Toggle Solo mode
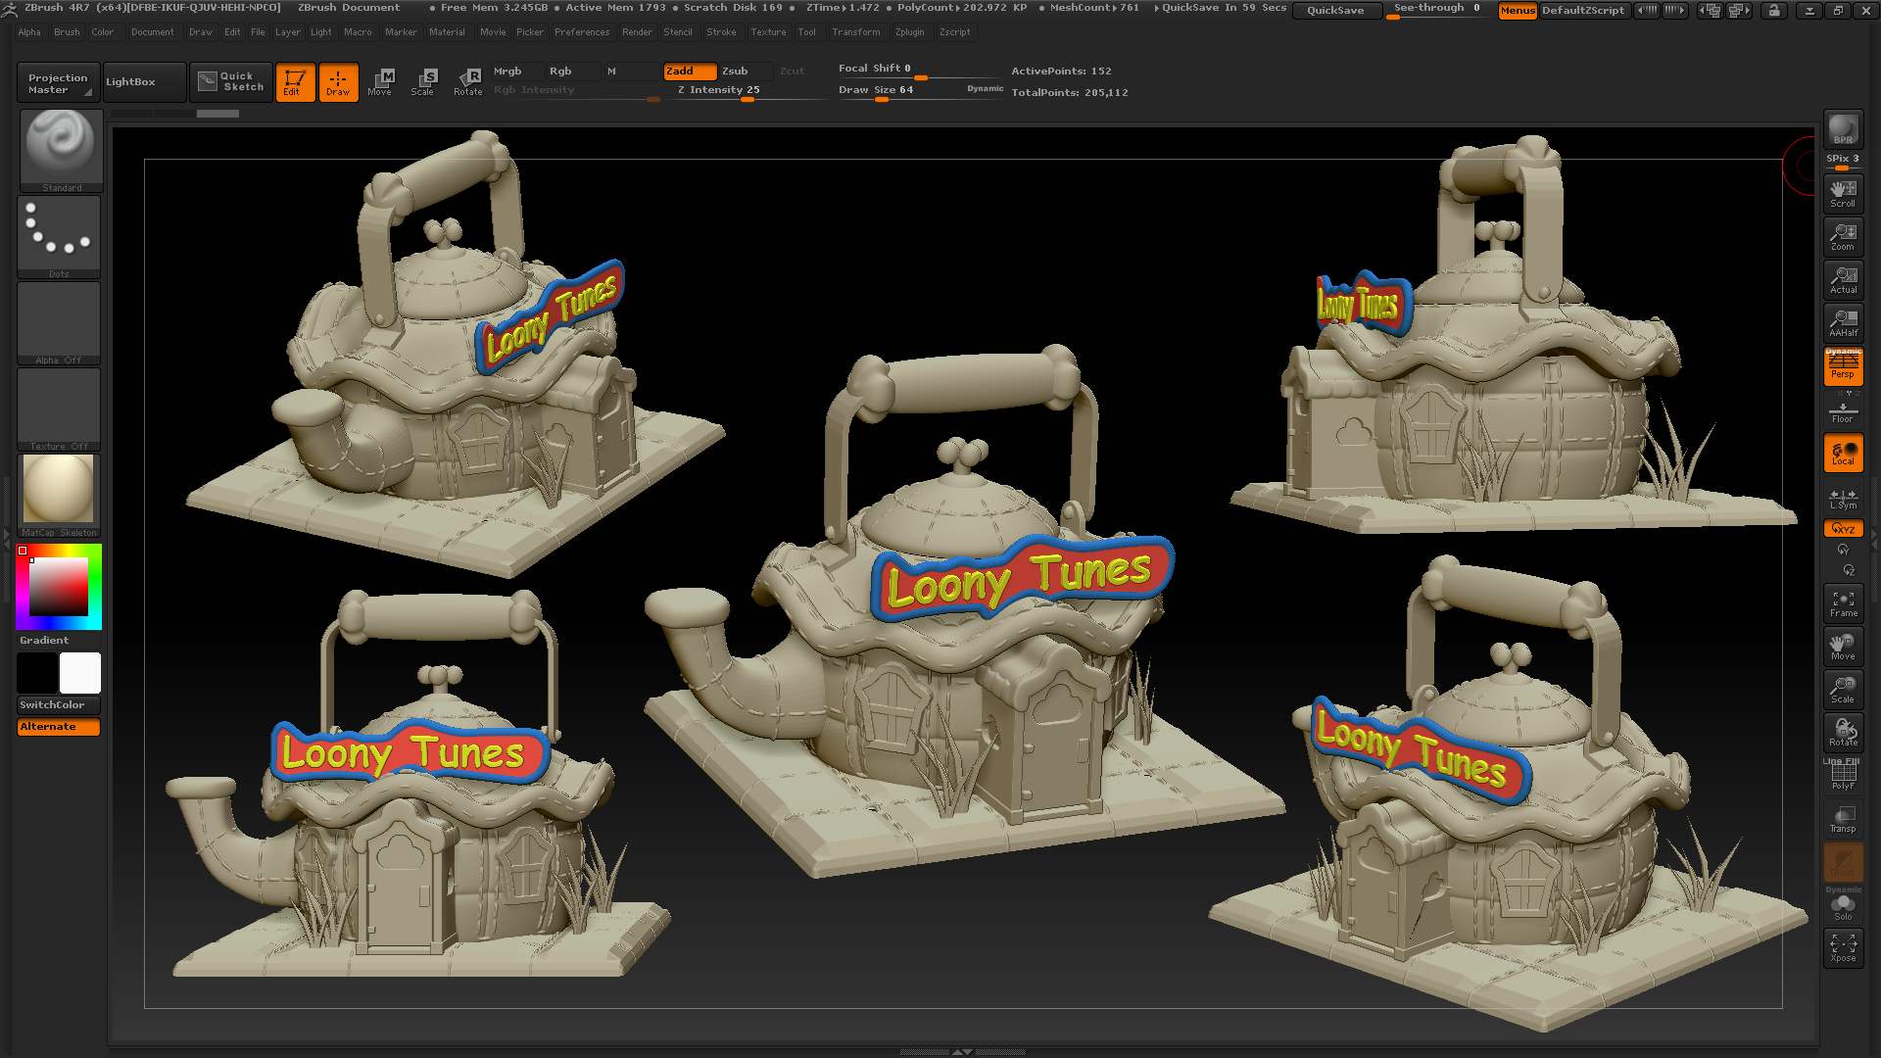 point(1843,904)
